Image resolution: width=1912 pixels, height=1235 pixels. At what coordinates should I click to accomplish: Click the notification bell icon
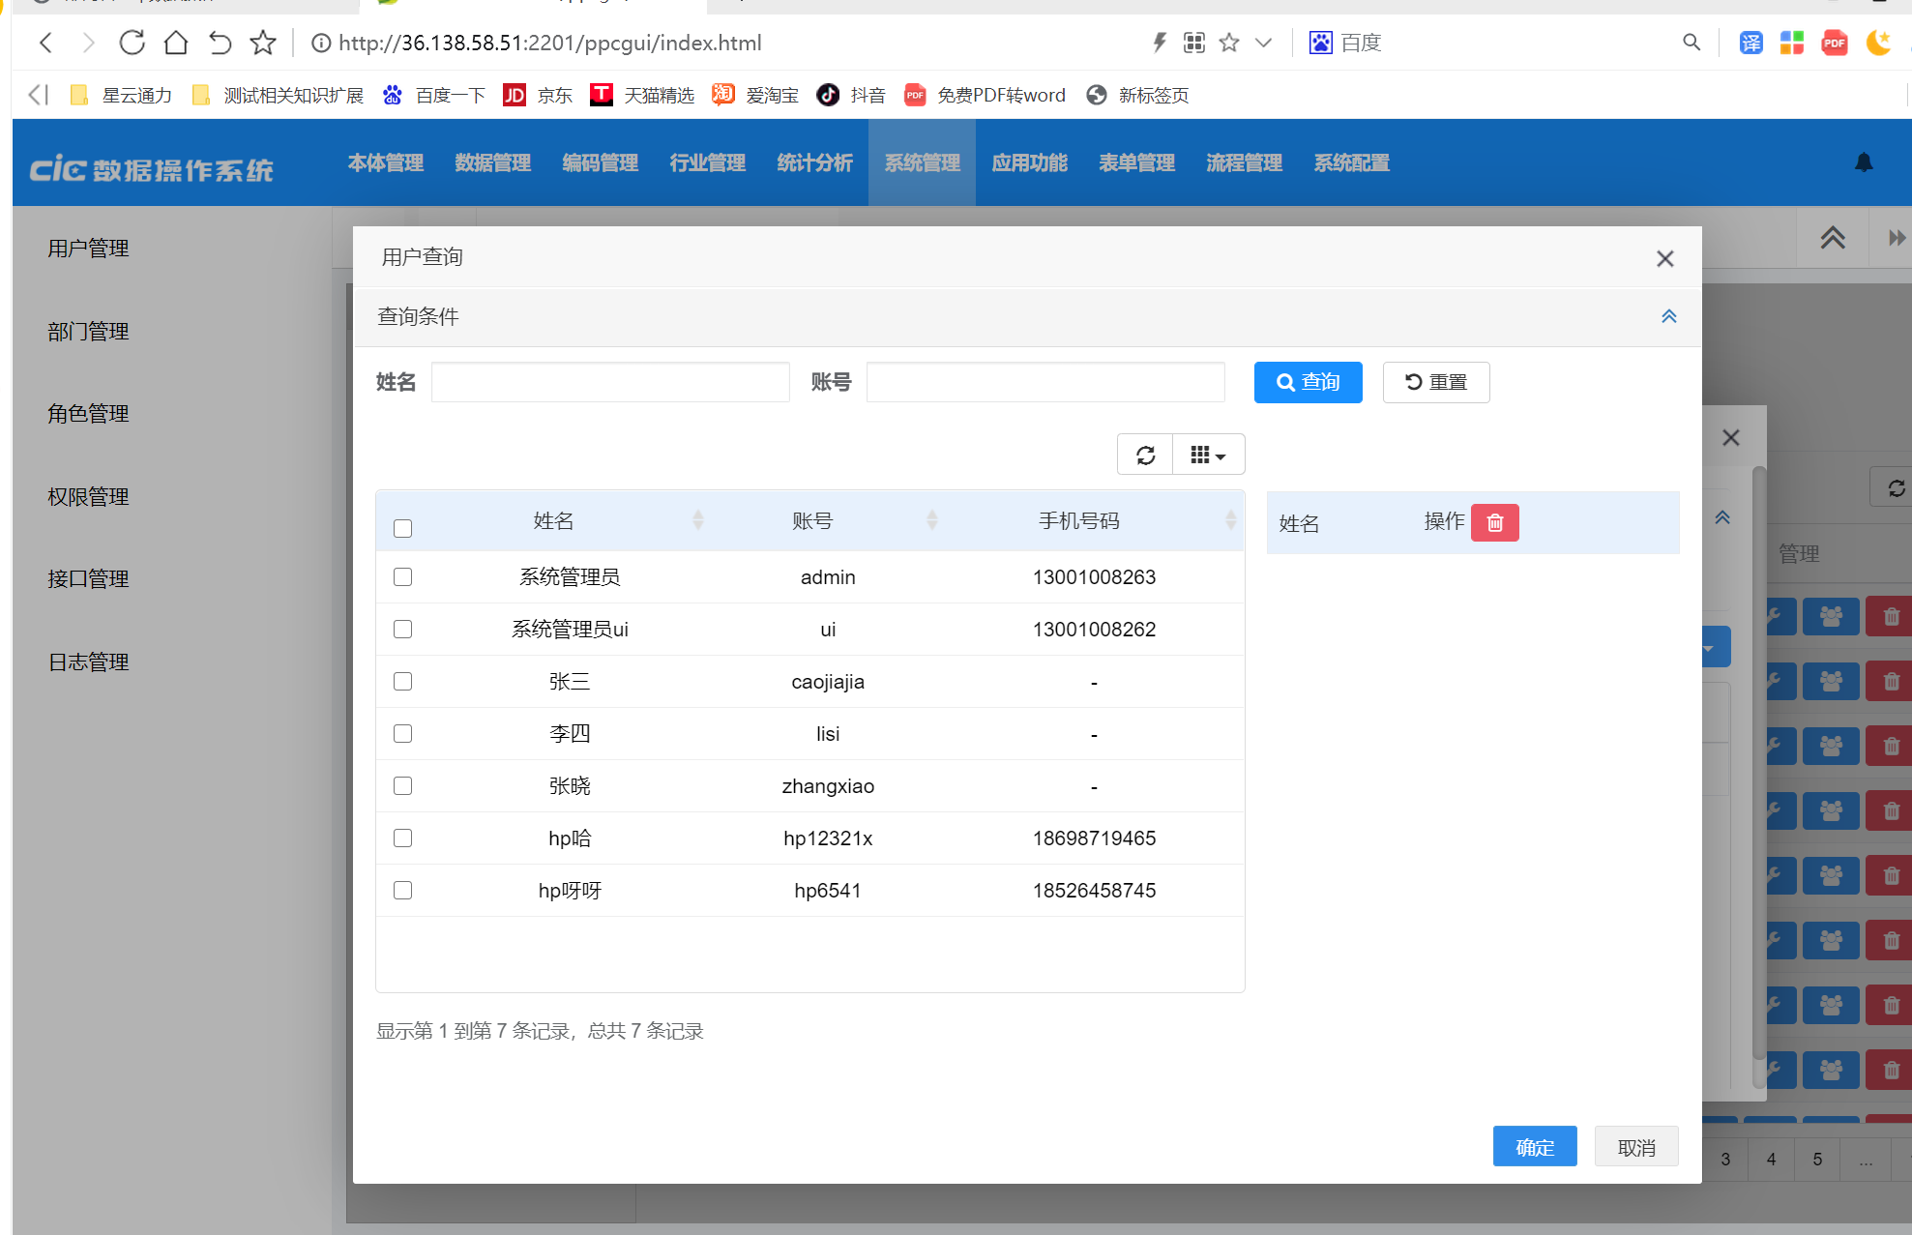click(1864, 162)
